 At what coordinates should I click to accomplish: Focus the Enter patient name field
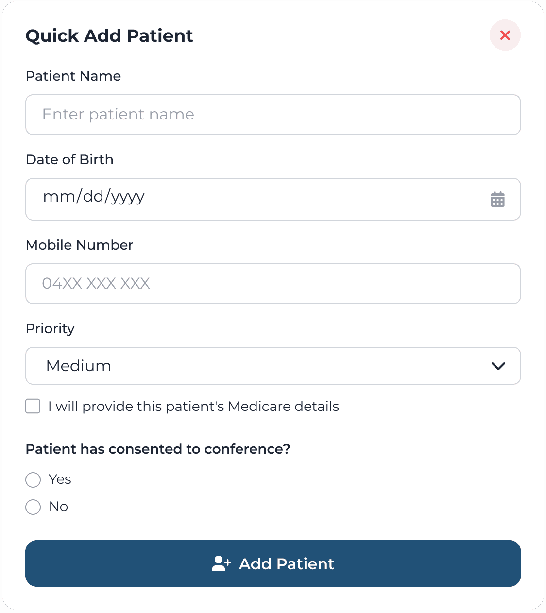(273, 115)
